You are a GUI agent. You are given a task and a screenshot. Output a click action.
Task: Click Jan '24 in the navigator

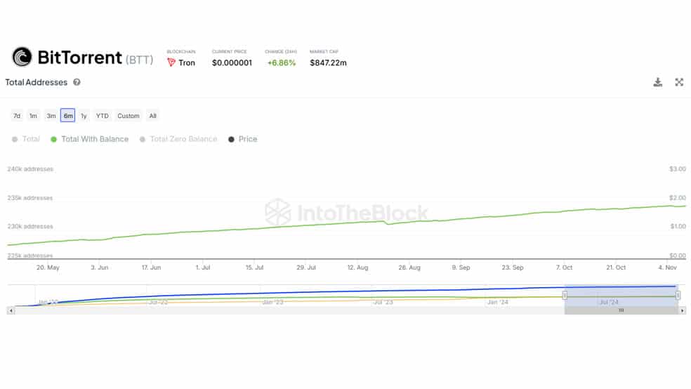(498, 302)
